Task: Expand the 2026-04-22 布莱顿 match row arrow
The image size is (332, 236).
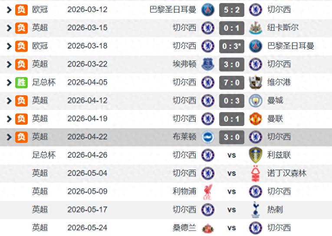Action: click(9, 137)
